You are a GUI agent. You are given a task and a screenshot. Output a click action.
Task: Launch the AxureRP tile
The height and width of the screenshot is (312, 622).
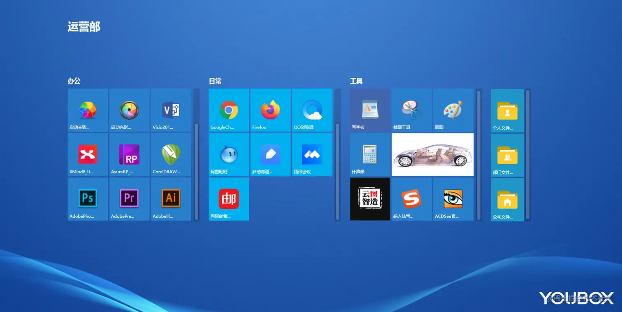tap(130, 155)
